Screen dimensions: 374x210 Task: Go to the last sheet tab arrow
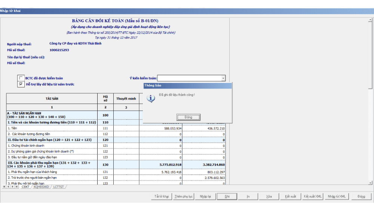pos(17,186)
